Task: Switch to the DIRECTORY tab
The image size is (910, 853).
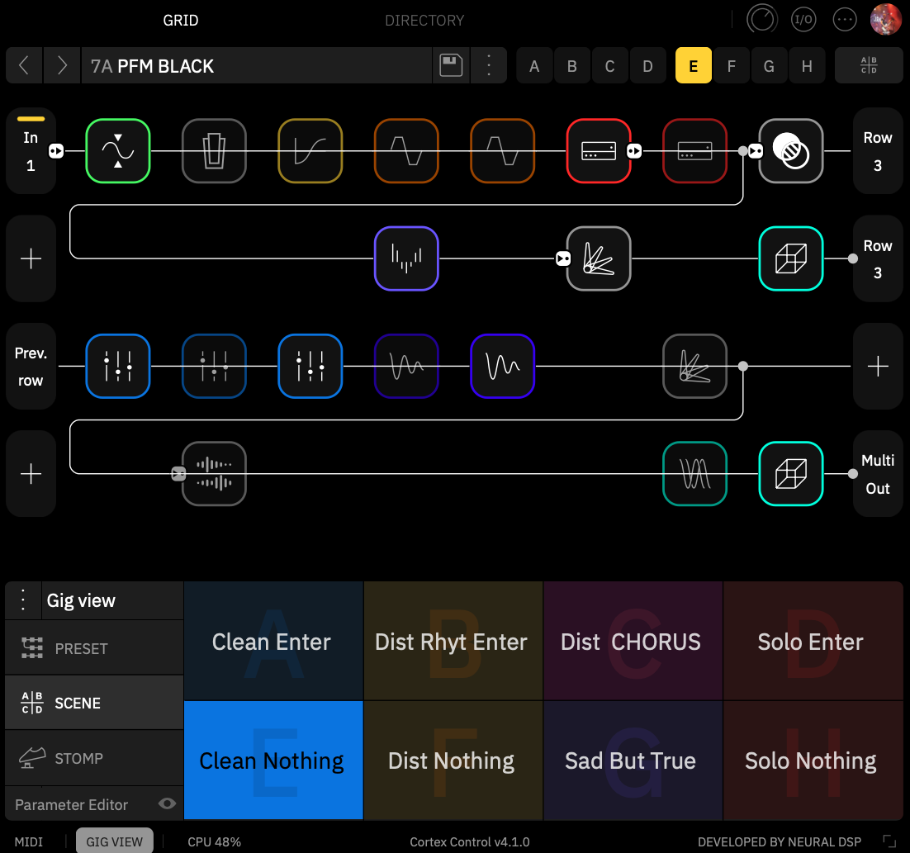Action: tap(424, 21)
